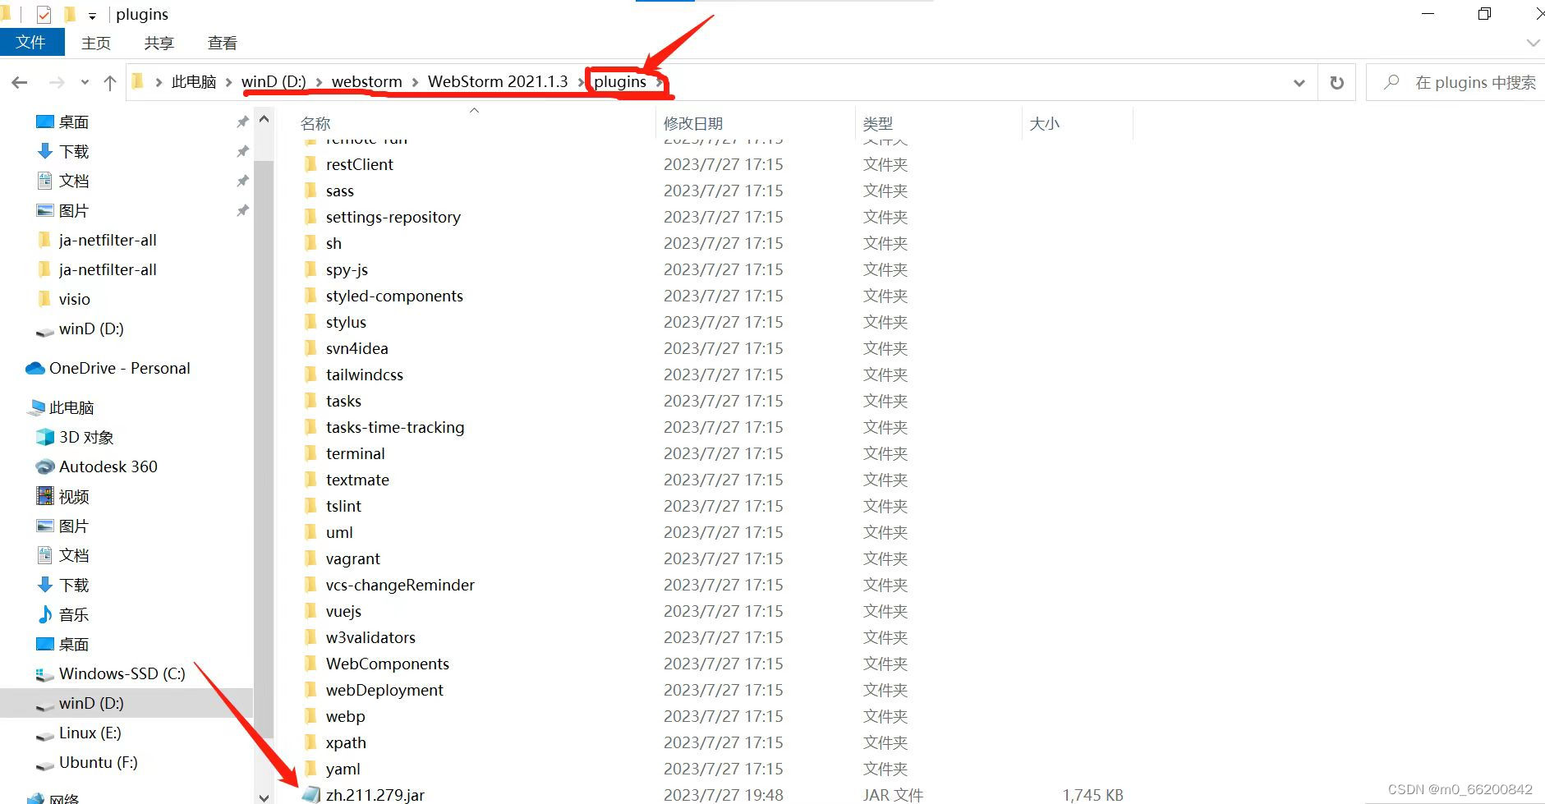Viewport: 1545px width, 804px height.
Task: Select the vcs-changeReminder folder icon
Action: pyautogui.click(x=310, y=585)
